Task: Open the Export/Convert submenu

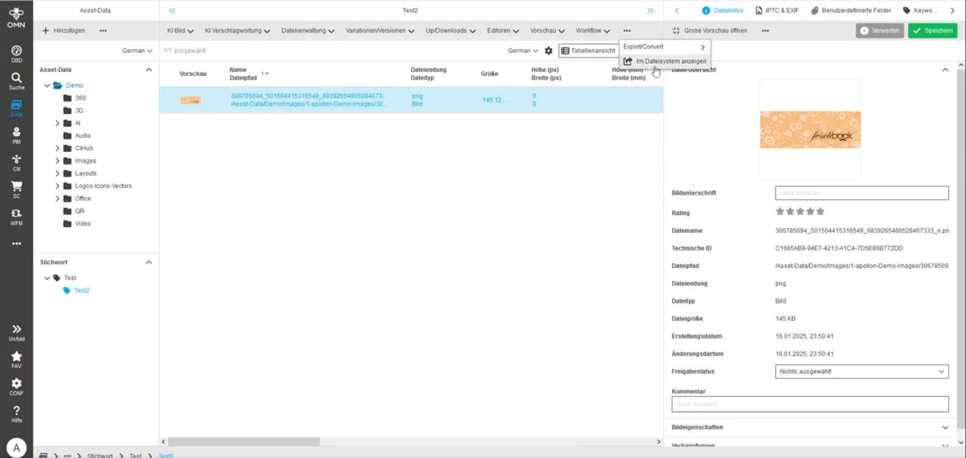Action: tap(664, 47)
